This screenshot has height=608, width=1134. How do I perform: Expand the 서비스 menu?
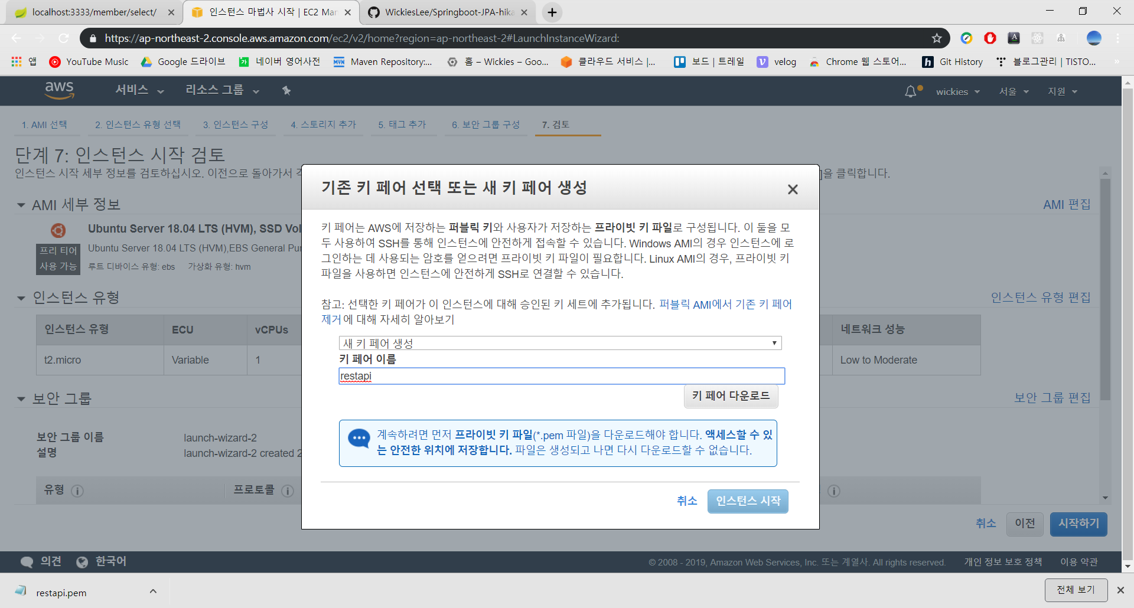(139, 90)
